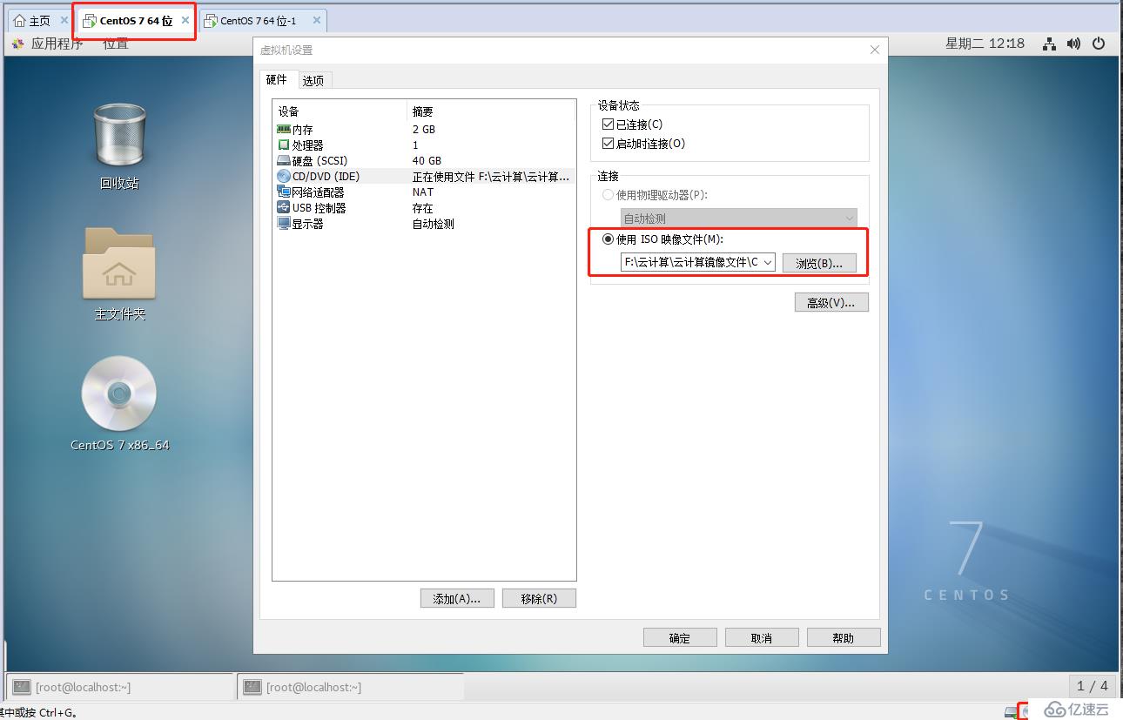
Task: Select the 网络适配器 device row
Action: pyautogui.click(x=424, y=192)
